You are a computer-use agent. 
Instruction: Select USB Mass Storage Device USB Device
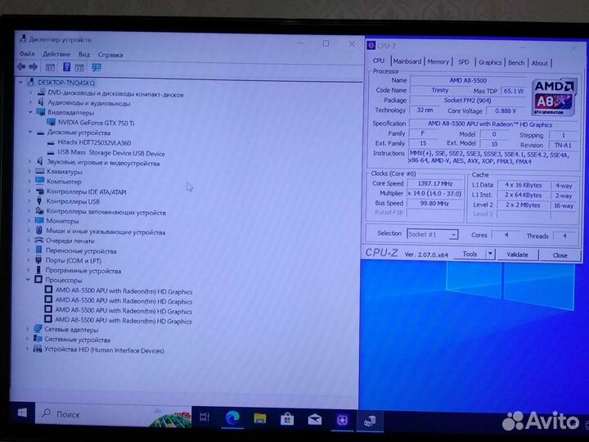110,153
